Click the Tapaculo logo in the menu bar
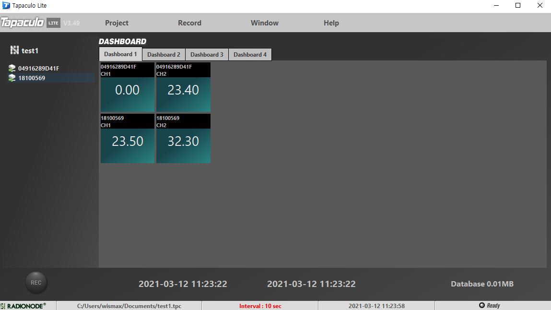The width and height of the screenshot is (551, 310). point(22,23)
